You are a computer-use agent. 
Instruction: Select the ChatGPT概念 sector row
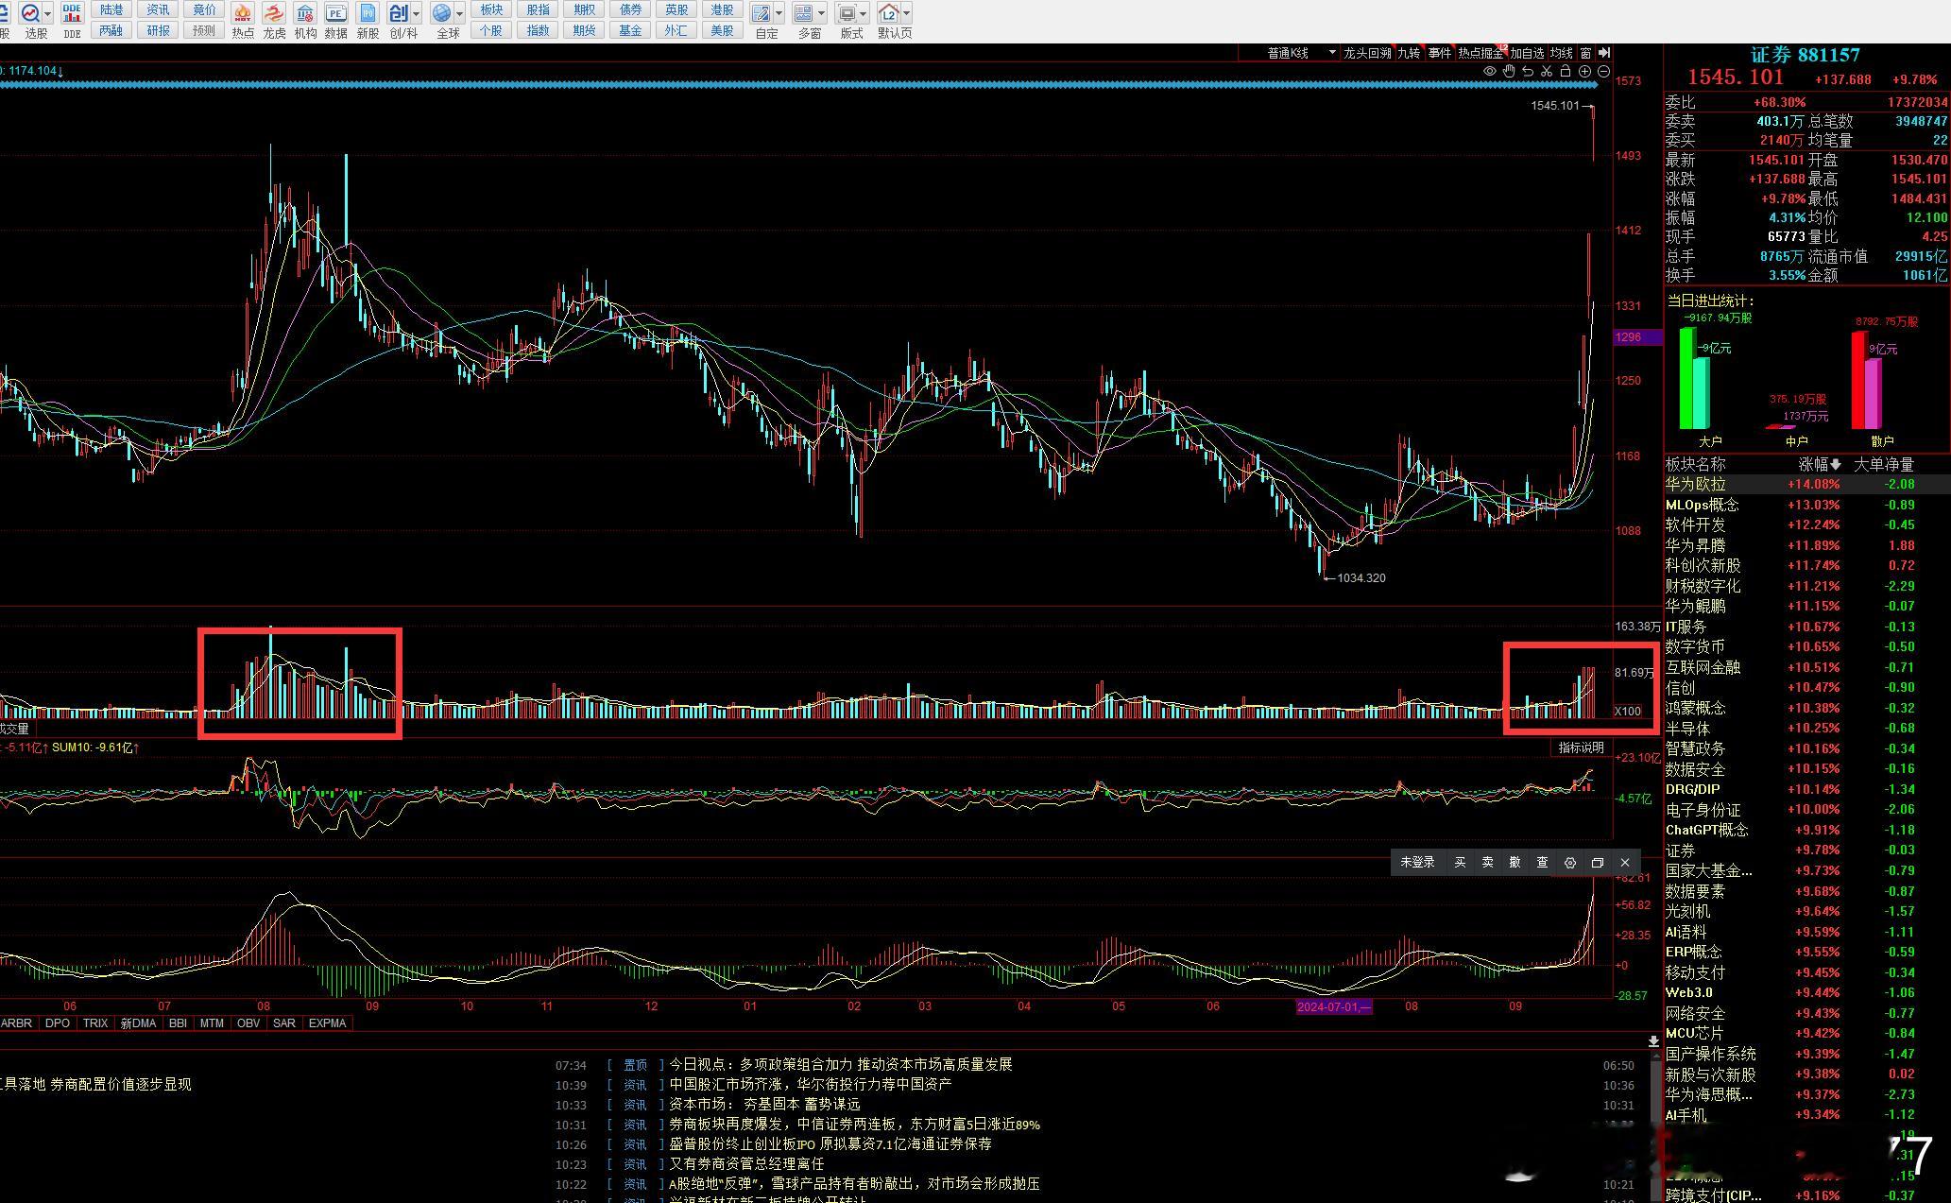(x=1806, y=830)
